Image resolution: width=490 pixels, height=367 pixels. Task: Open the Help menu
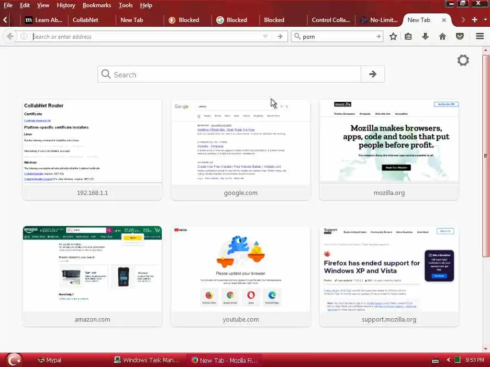point(146,5)
